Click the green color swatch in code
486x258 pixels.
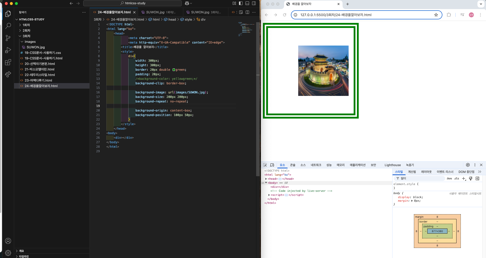[x=174, y=70]
